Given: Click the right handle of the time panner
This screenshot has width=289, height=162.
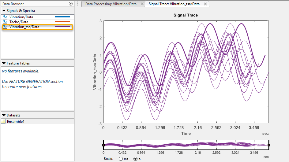Looking at the screenshot, I should 269,145.
